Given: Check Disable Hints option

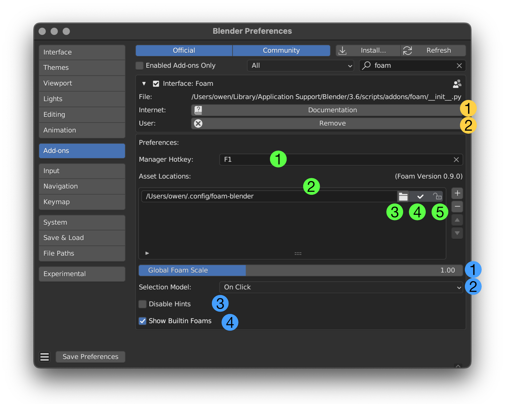Looking at the screenshot, I should pyautogui.click(x=142, y=304).
